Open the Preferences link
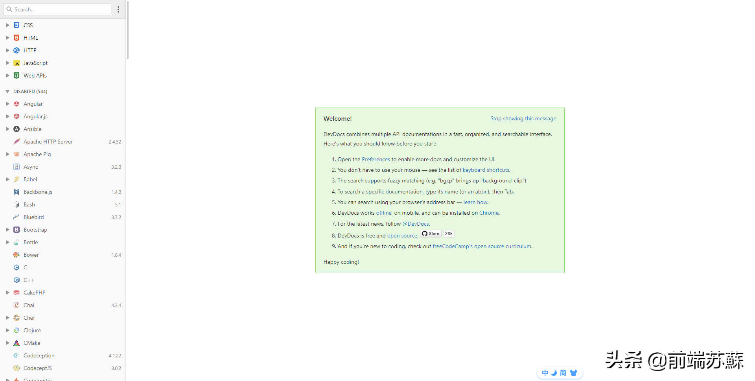The image size is (755, 381). point(376,159)
